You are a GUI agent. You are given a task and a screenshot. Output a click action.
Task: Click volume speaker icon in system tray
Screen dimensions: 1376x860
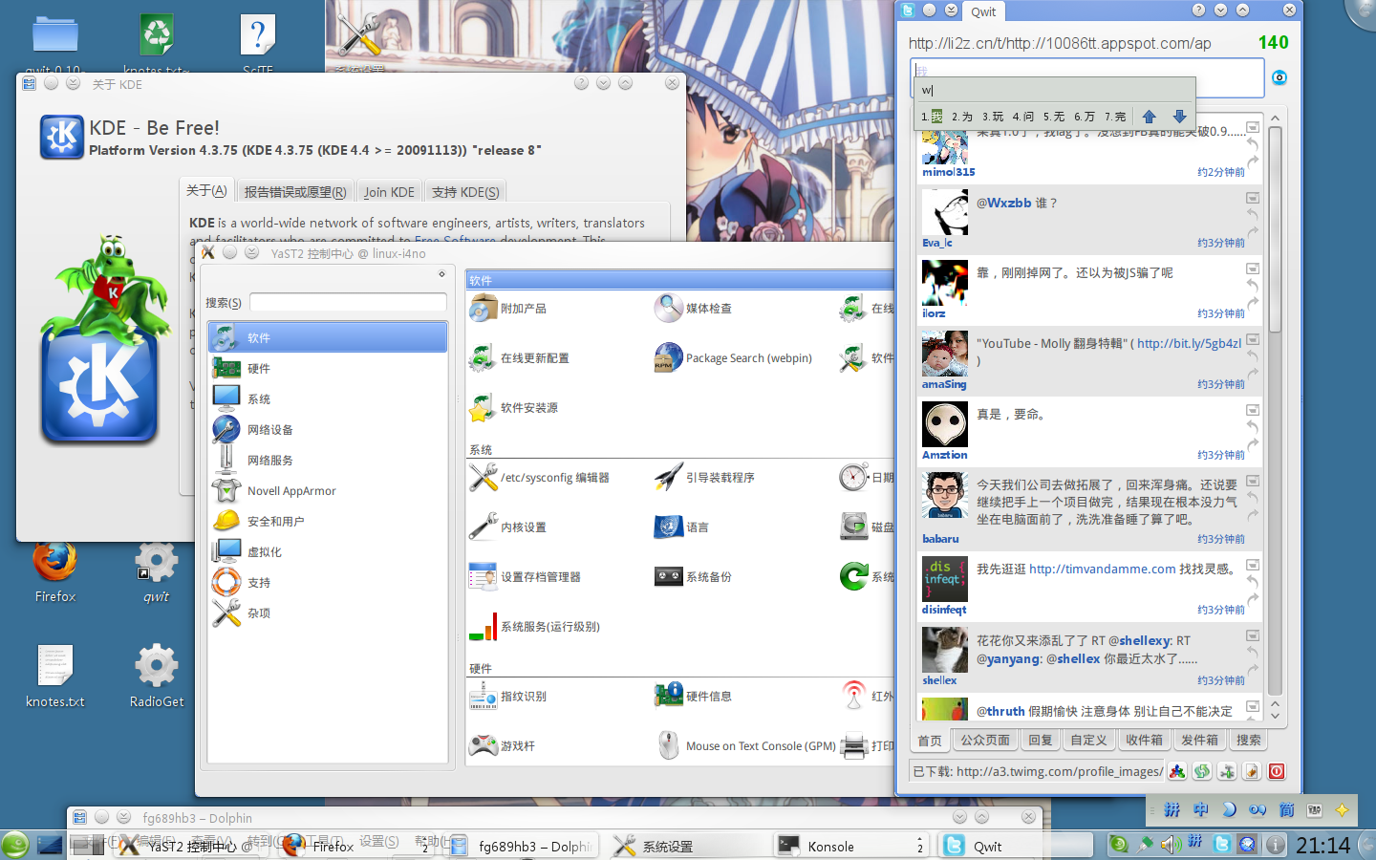[1171, 845]
